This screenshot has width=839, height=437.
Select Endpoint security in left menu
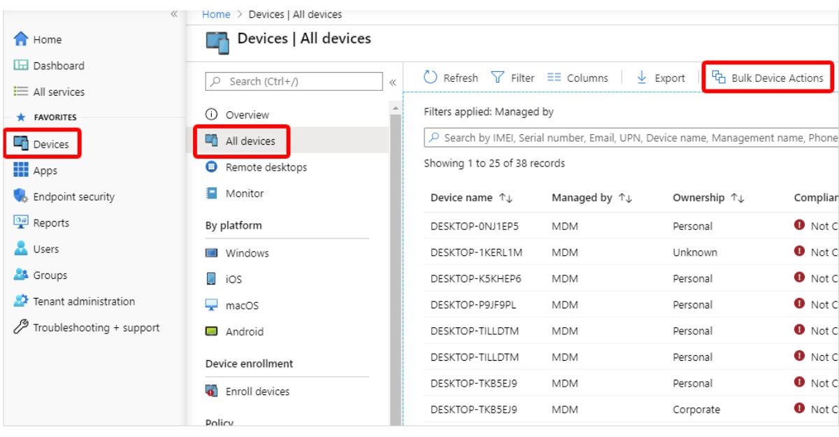(73, 196)
